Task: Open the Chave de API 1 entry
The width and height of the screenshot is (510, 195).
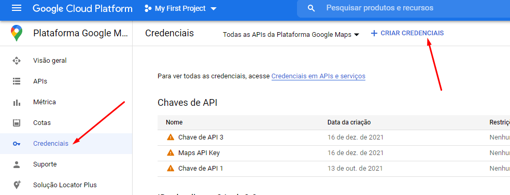Action: [x=201, y=169]
